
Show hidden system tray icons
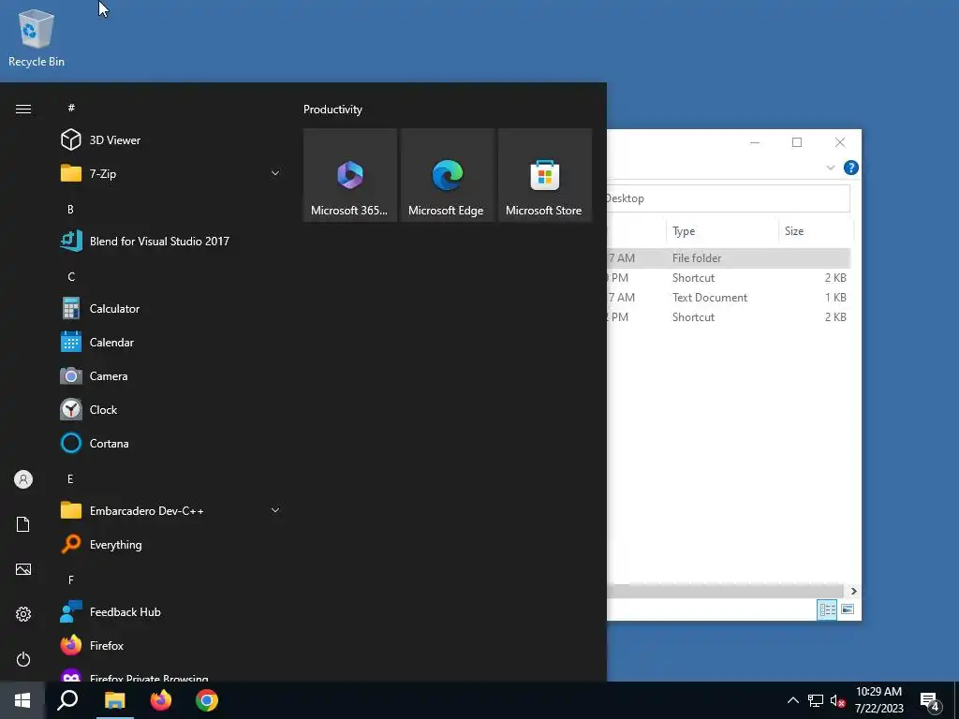click(x=792, y=700)
